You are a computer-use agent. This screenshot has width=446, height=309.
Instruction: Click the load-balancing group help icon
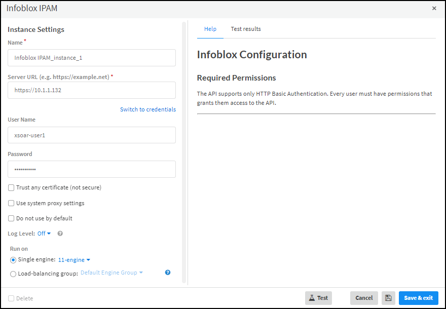[168, 273]
